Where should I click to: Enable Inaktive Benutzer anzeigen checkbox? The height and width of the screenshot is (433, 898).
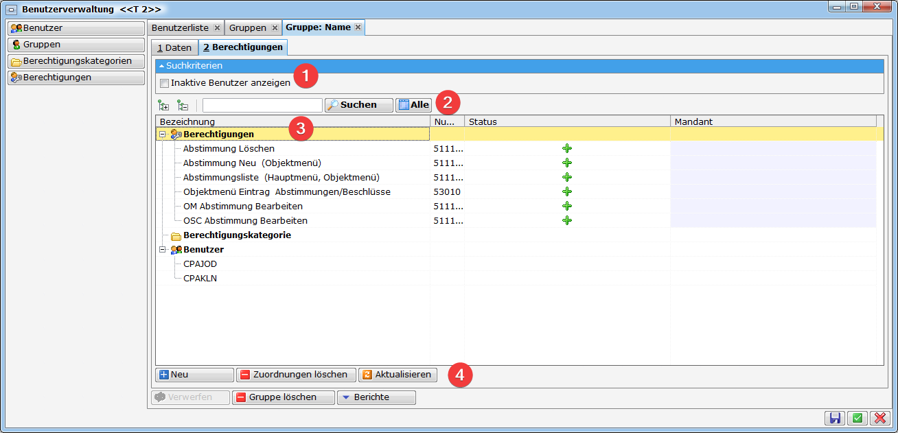pyautogui.click(x=164, y=83)
